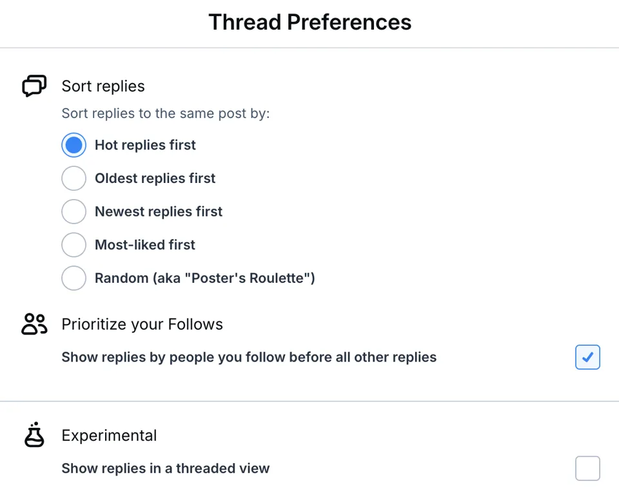619x498 pixels.
Task: Choose the Random Poster's Roulette radio button
Action: pyautogui.click(x=74, y=278)
